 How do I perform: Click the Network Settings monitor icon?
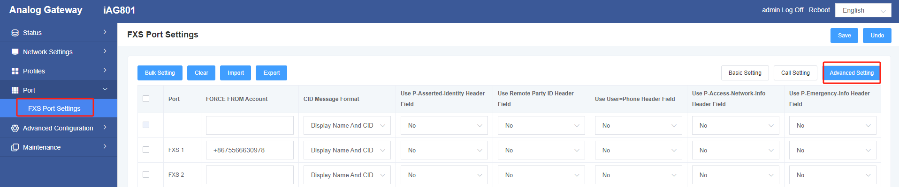coord(15,52)
